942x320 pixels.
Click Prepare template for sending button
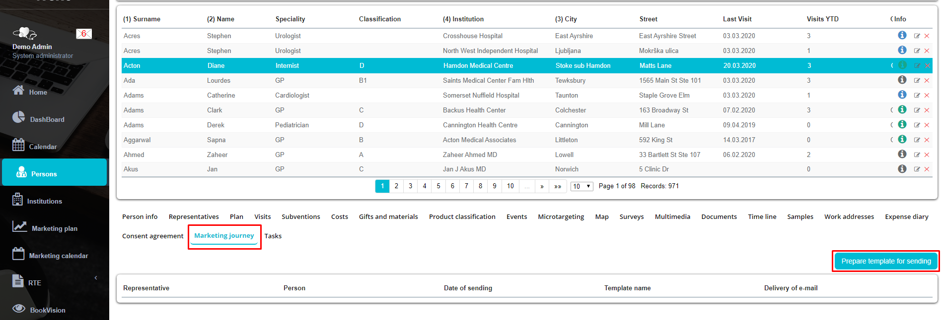885,261
